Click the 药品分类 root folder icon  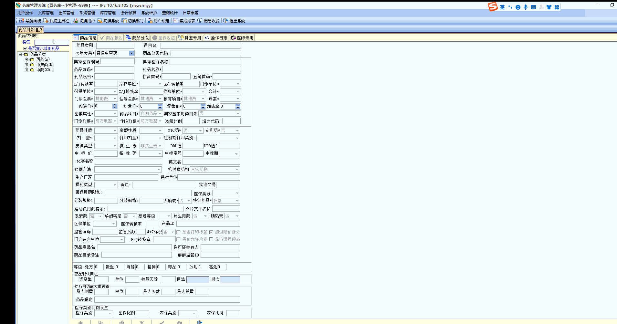click(x=26, y=54)
